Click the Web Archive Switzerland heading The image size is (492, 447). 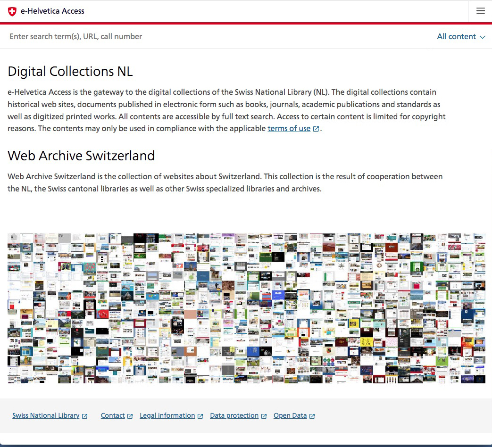[81, 156]
